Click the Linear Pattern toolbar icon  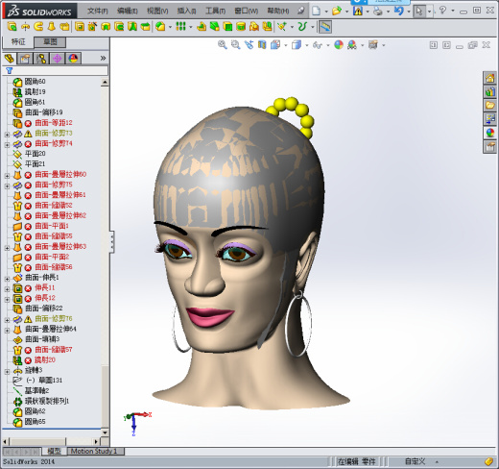pyautogui.click(x=180, y=27)
